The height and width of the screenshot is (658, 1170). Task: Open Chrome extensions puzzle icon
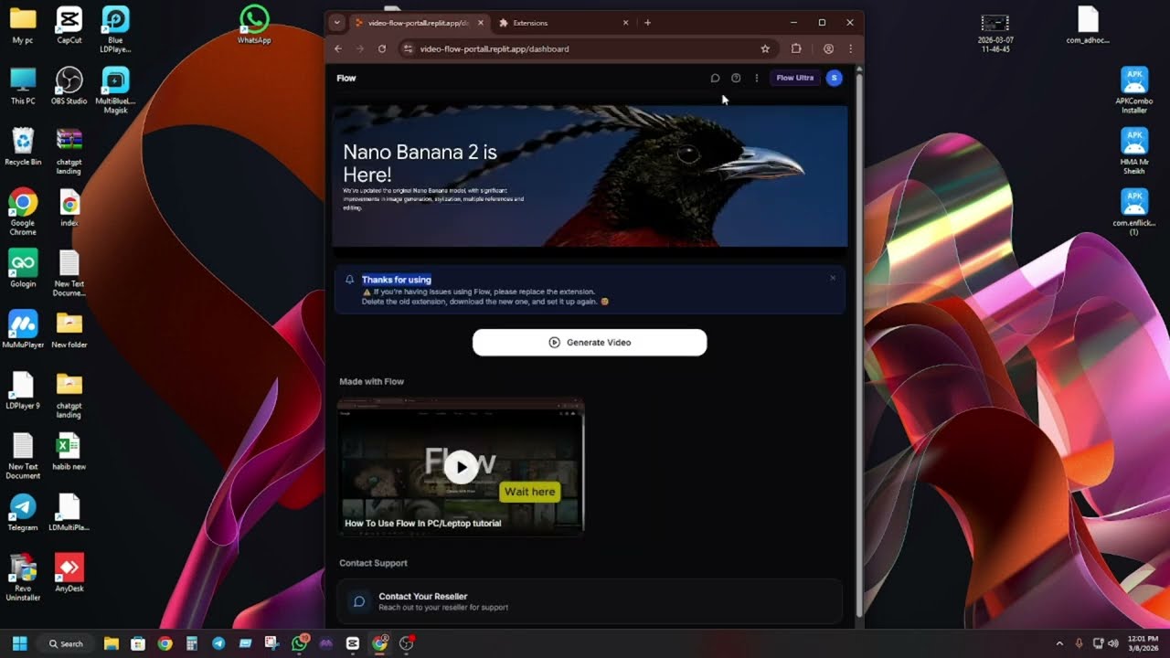(x=796, y=48)
